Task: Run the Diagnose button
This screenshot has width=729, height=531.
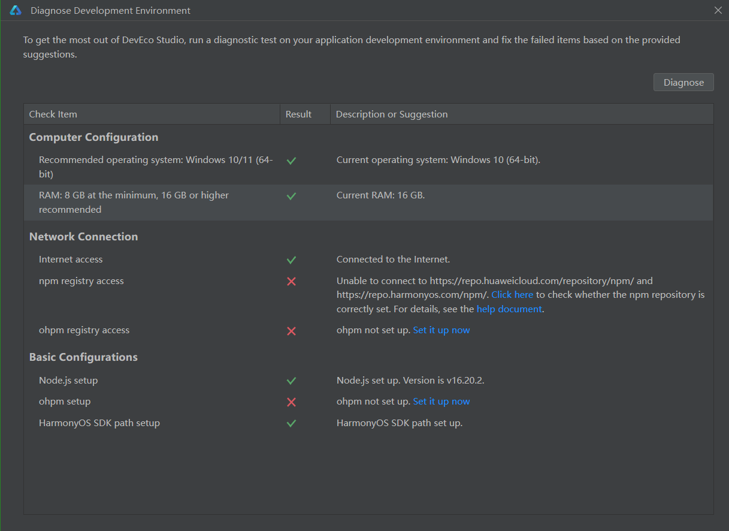Action: pos(683,82)
